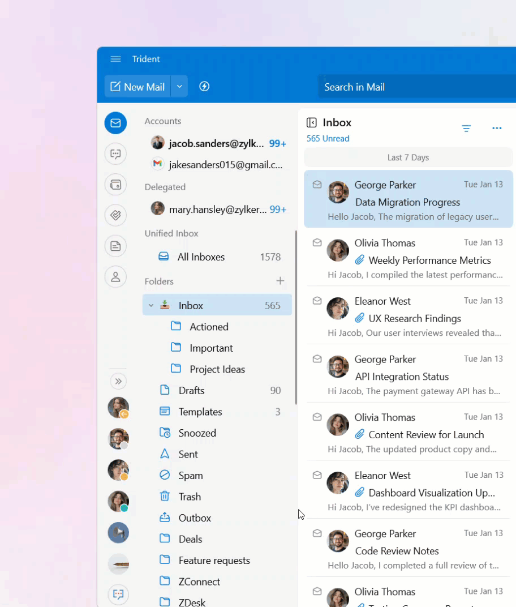This screenshot has height=607, width=516.
Task: Collapse folder pane icon next to Inbox title
Action: [x=312, y=123]
